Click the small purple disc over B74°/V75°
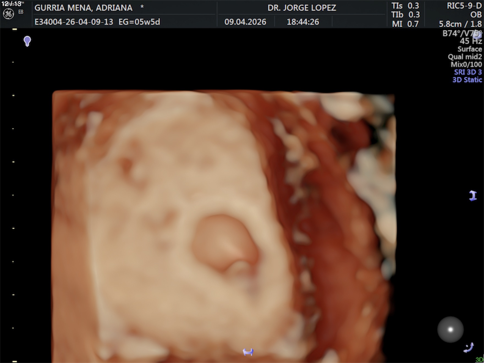The width and height of the screenshot is (484, 363). [x=479, y=34]
